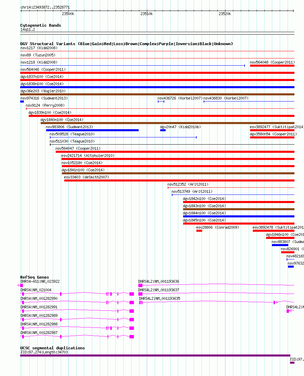Click the DHRS4|NM_001282988 transcript label

click(x=39, y=325)
